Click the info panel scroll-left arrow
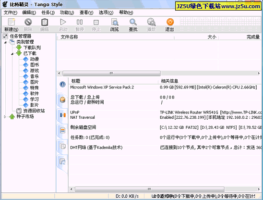 pos(72,189)
